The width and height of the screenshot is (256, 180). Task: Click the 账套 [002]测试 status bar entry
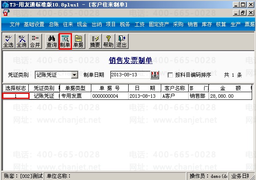click(23, 176)
